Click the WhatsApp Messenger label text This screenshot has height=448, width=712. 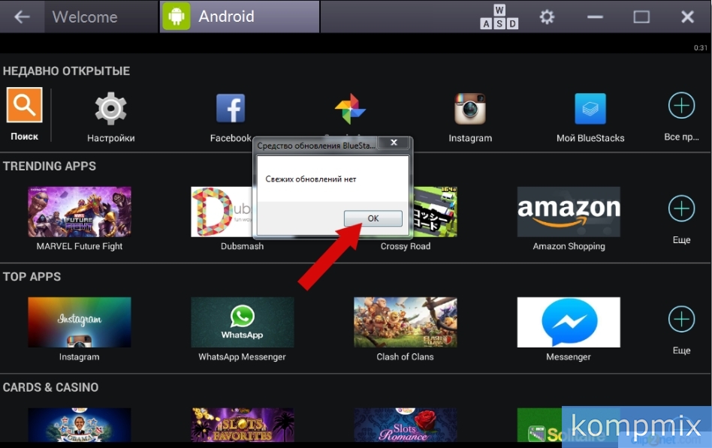[x=242, y=356]
